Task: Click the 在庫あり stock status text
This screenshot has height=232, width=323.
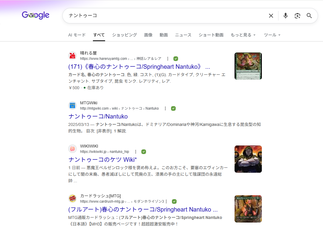Action: tap(95, 88)
